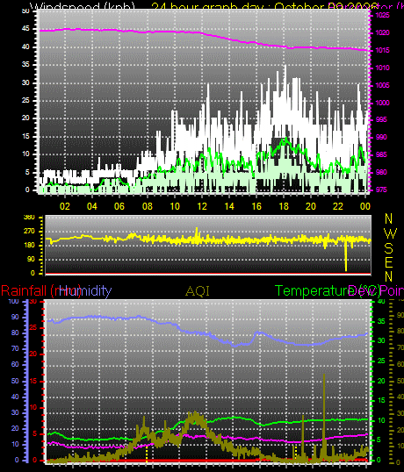
Task: Click hour label 12 on time axis
Action: (x=202, y=206)
